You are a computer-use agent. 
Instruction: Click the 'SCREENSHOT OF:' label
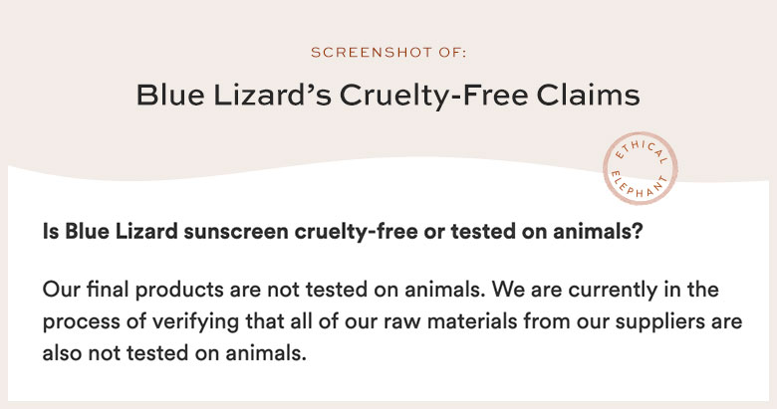click(388, 53)
